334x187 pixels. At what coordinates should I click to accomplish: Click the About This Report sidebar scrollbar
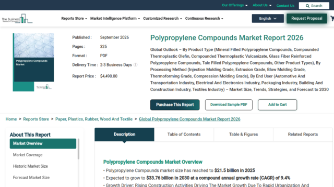tap(78, 149)
